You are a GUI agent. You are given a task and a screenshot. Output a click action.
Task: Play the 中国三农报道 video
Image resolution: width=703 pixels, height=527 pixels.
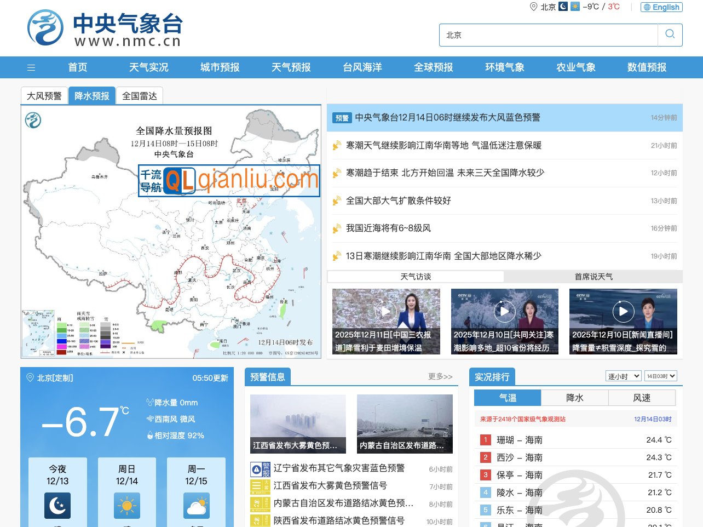coord(386,311)
